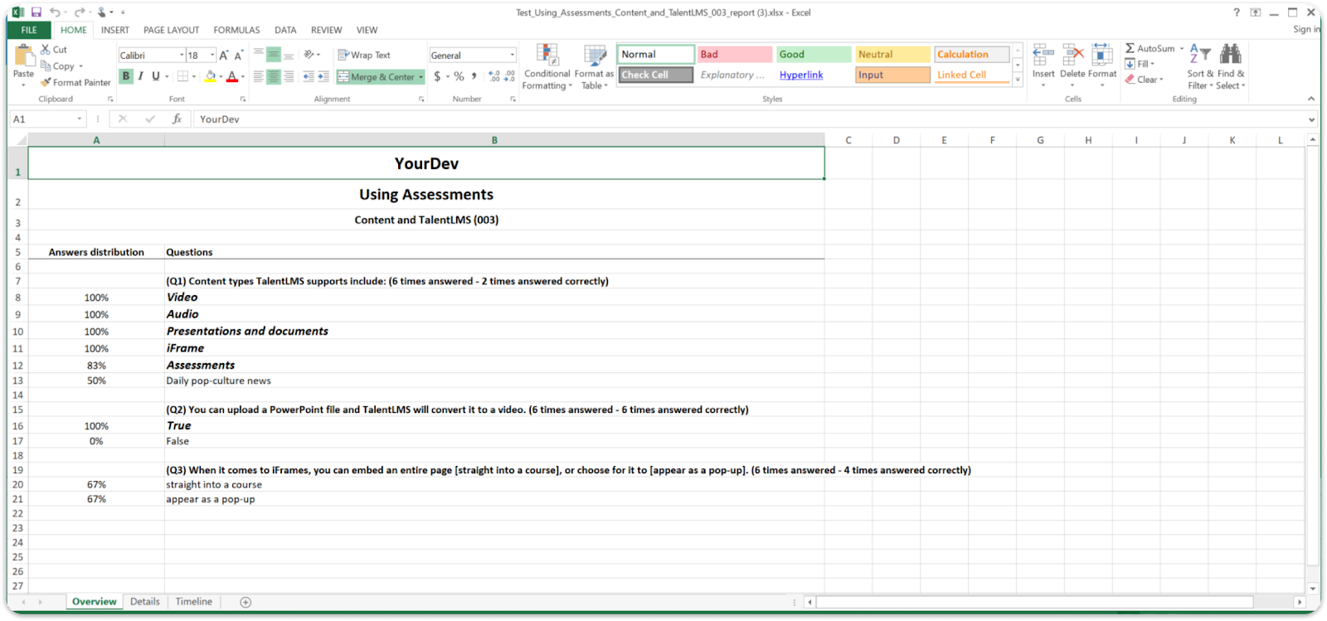Toggle Wrap Text
The width and height of the screenshot is (1327, 621).
(x=364, y=56)
